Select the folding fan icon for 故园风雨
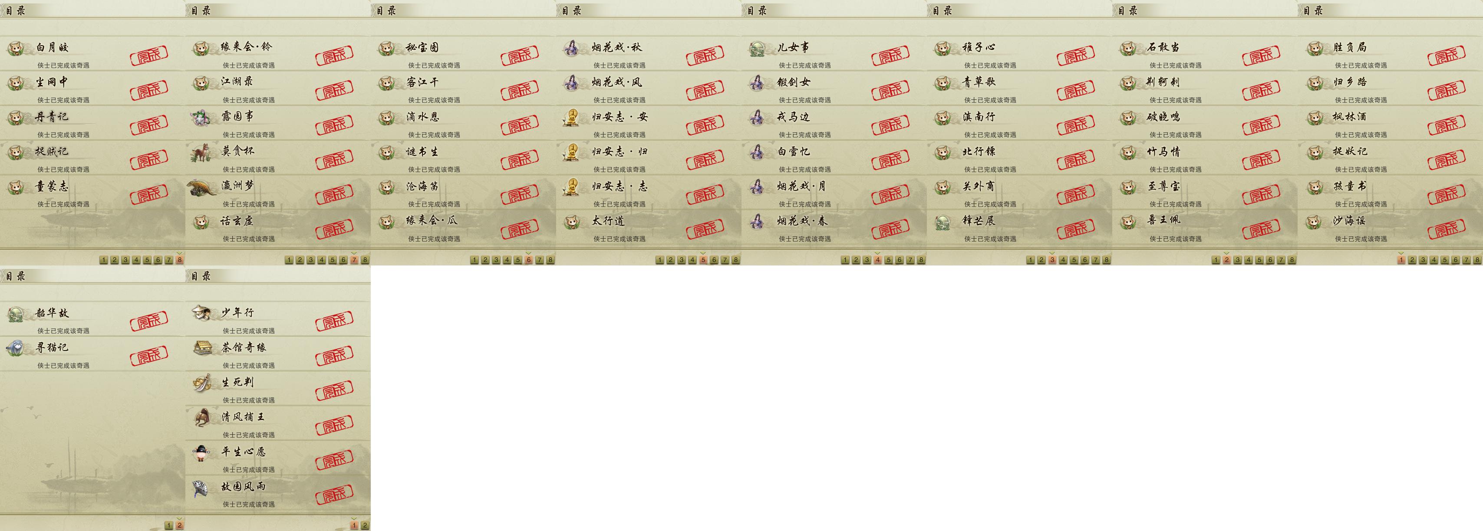1483x531 pixels. point(201,487)
